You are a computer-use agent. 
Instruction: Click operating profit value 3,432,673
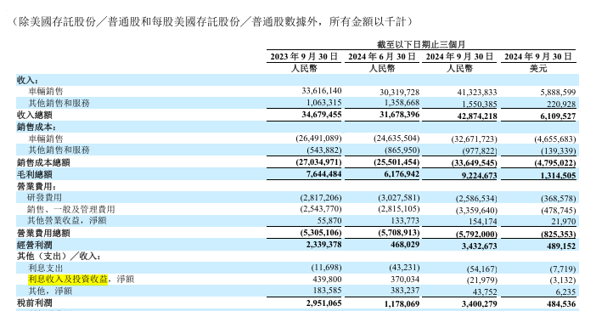tap(479, 246)
